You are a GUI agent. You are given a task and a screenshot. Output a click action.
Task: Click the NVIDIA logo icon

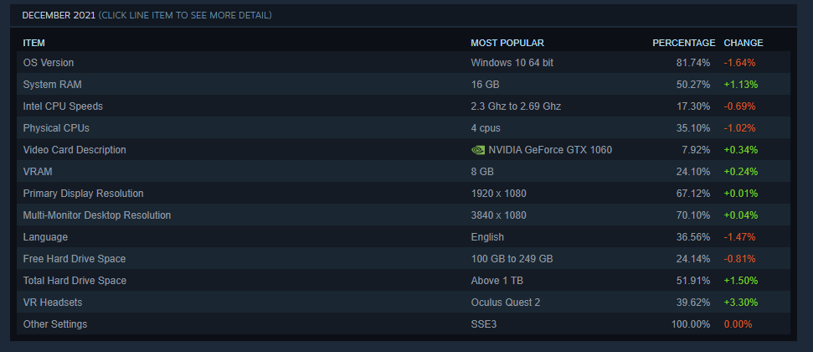pos(478,150)
